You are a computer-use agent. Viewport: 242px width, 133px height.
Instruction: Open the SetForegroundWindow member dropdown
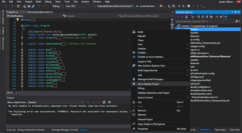pyautogui.click(x=146, y=16)
